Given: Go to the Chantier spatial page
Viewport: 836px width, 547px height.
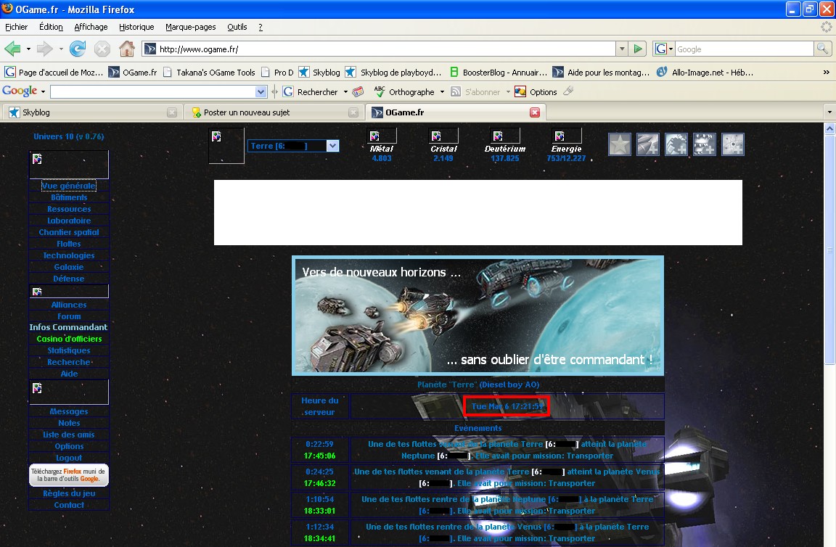Looking at the screenshot, I should (x=69, y=232).
